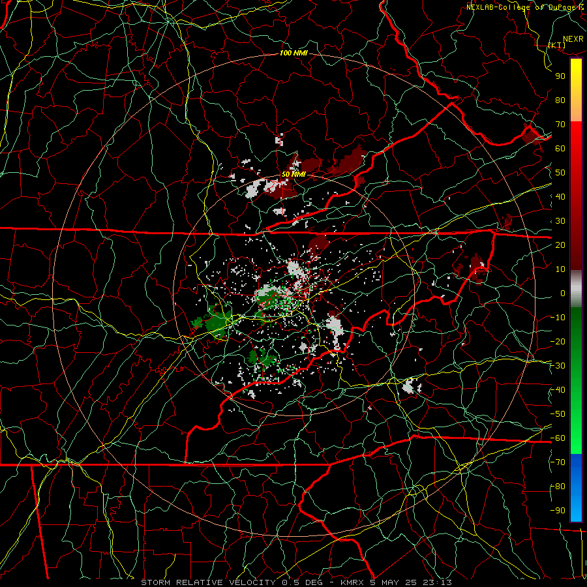Viewport: 587px width, 587px height.
Task: Click the -80 value on velocity scale
Action: (x=558, y=487)
